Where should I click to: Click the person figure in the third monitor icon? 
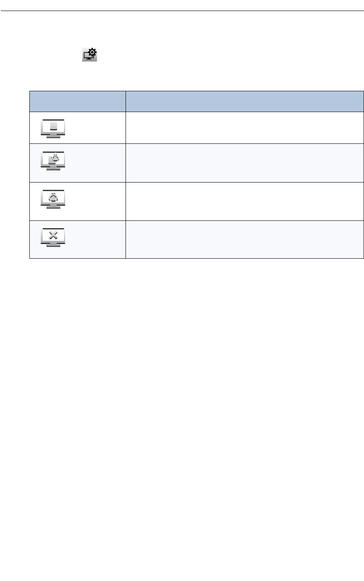53,197
